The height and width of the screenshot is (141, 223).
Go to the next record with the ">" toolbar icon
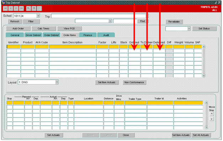click(16, 9)
